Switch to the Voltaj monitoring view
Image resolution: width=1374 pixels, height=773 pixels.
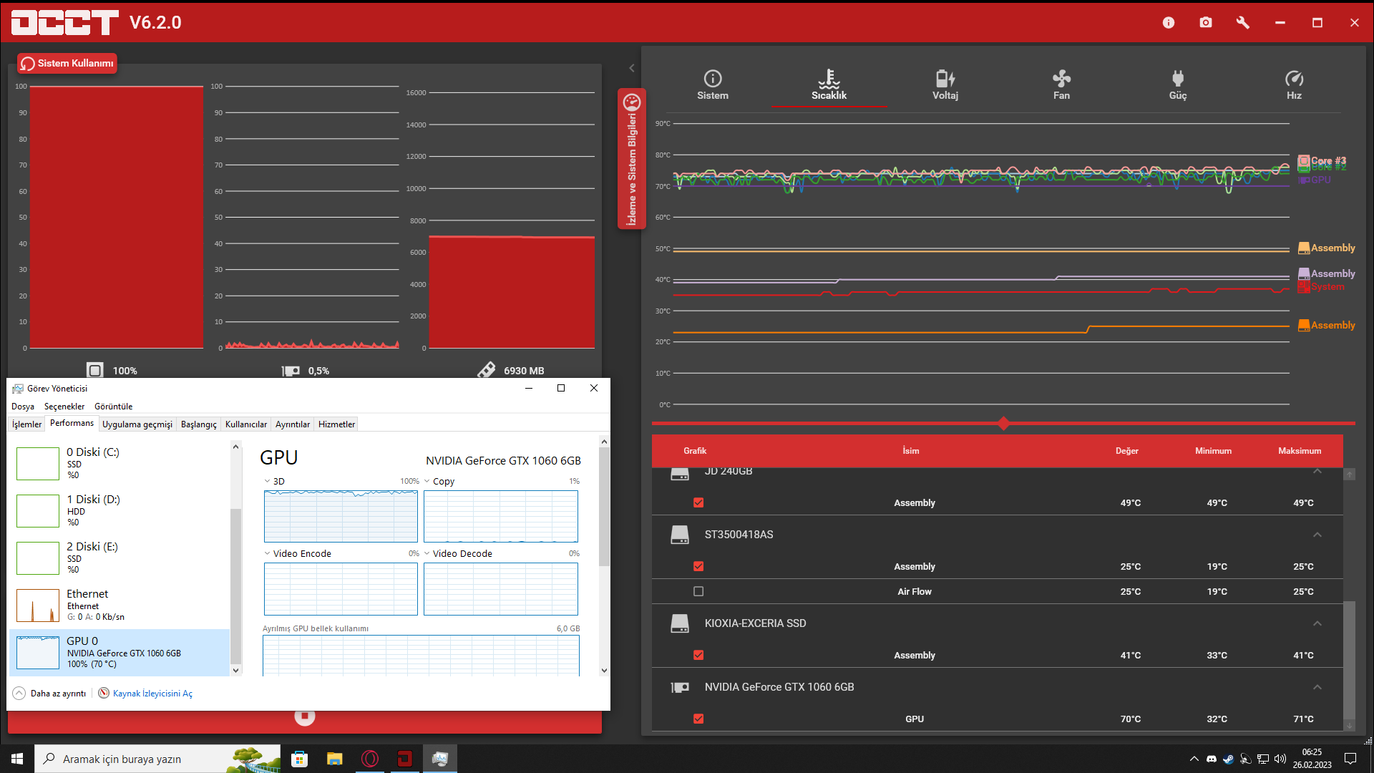[x=945, y=85]
